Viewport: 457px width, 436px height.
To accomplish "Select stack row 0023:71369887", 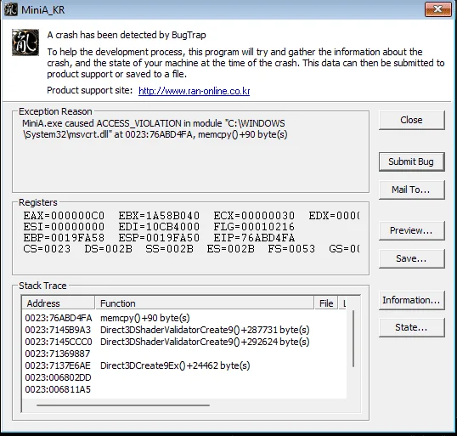I will pos(185,354).
